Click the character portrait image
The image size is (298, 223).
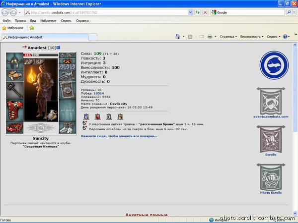click(x=41, y=89)
